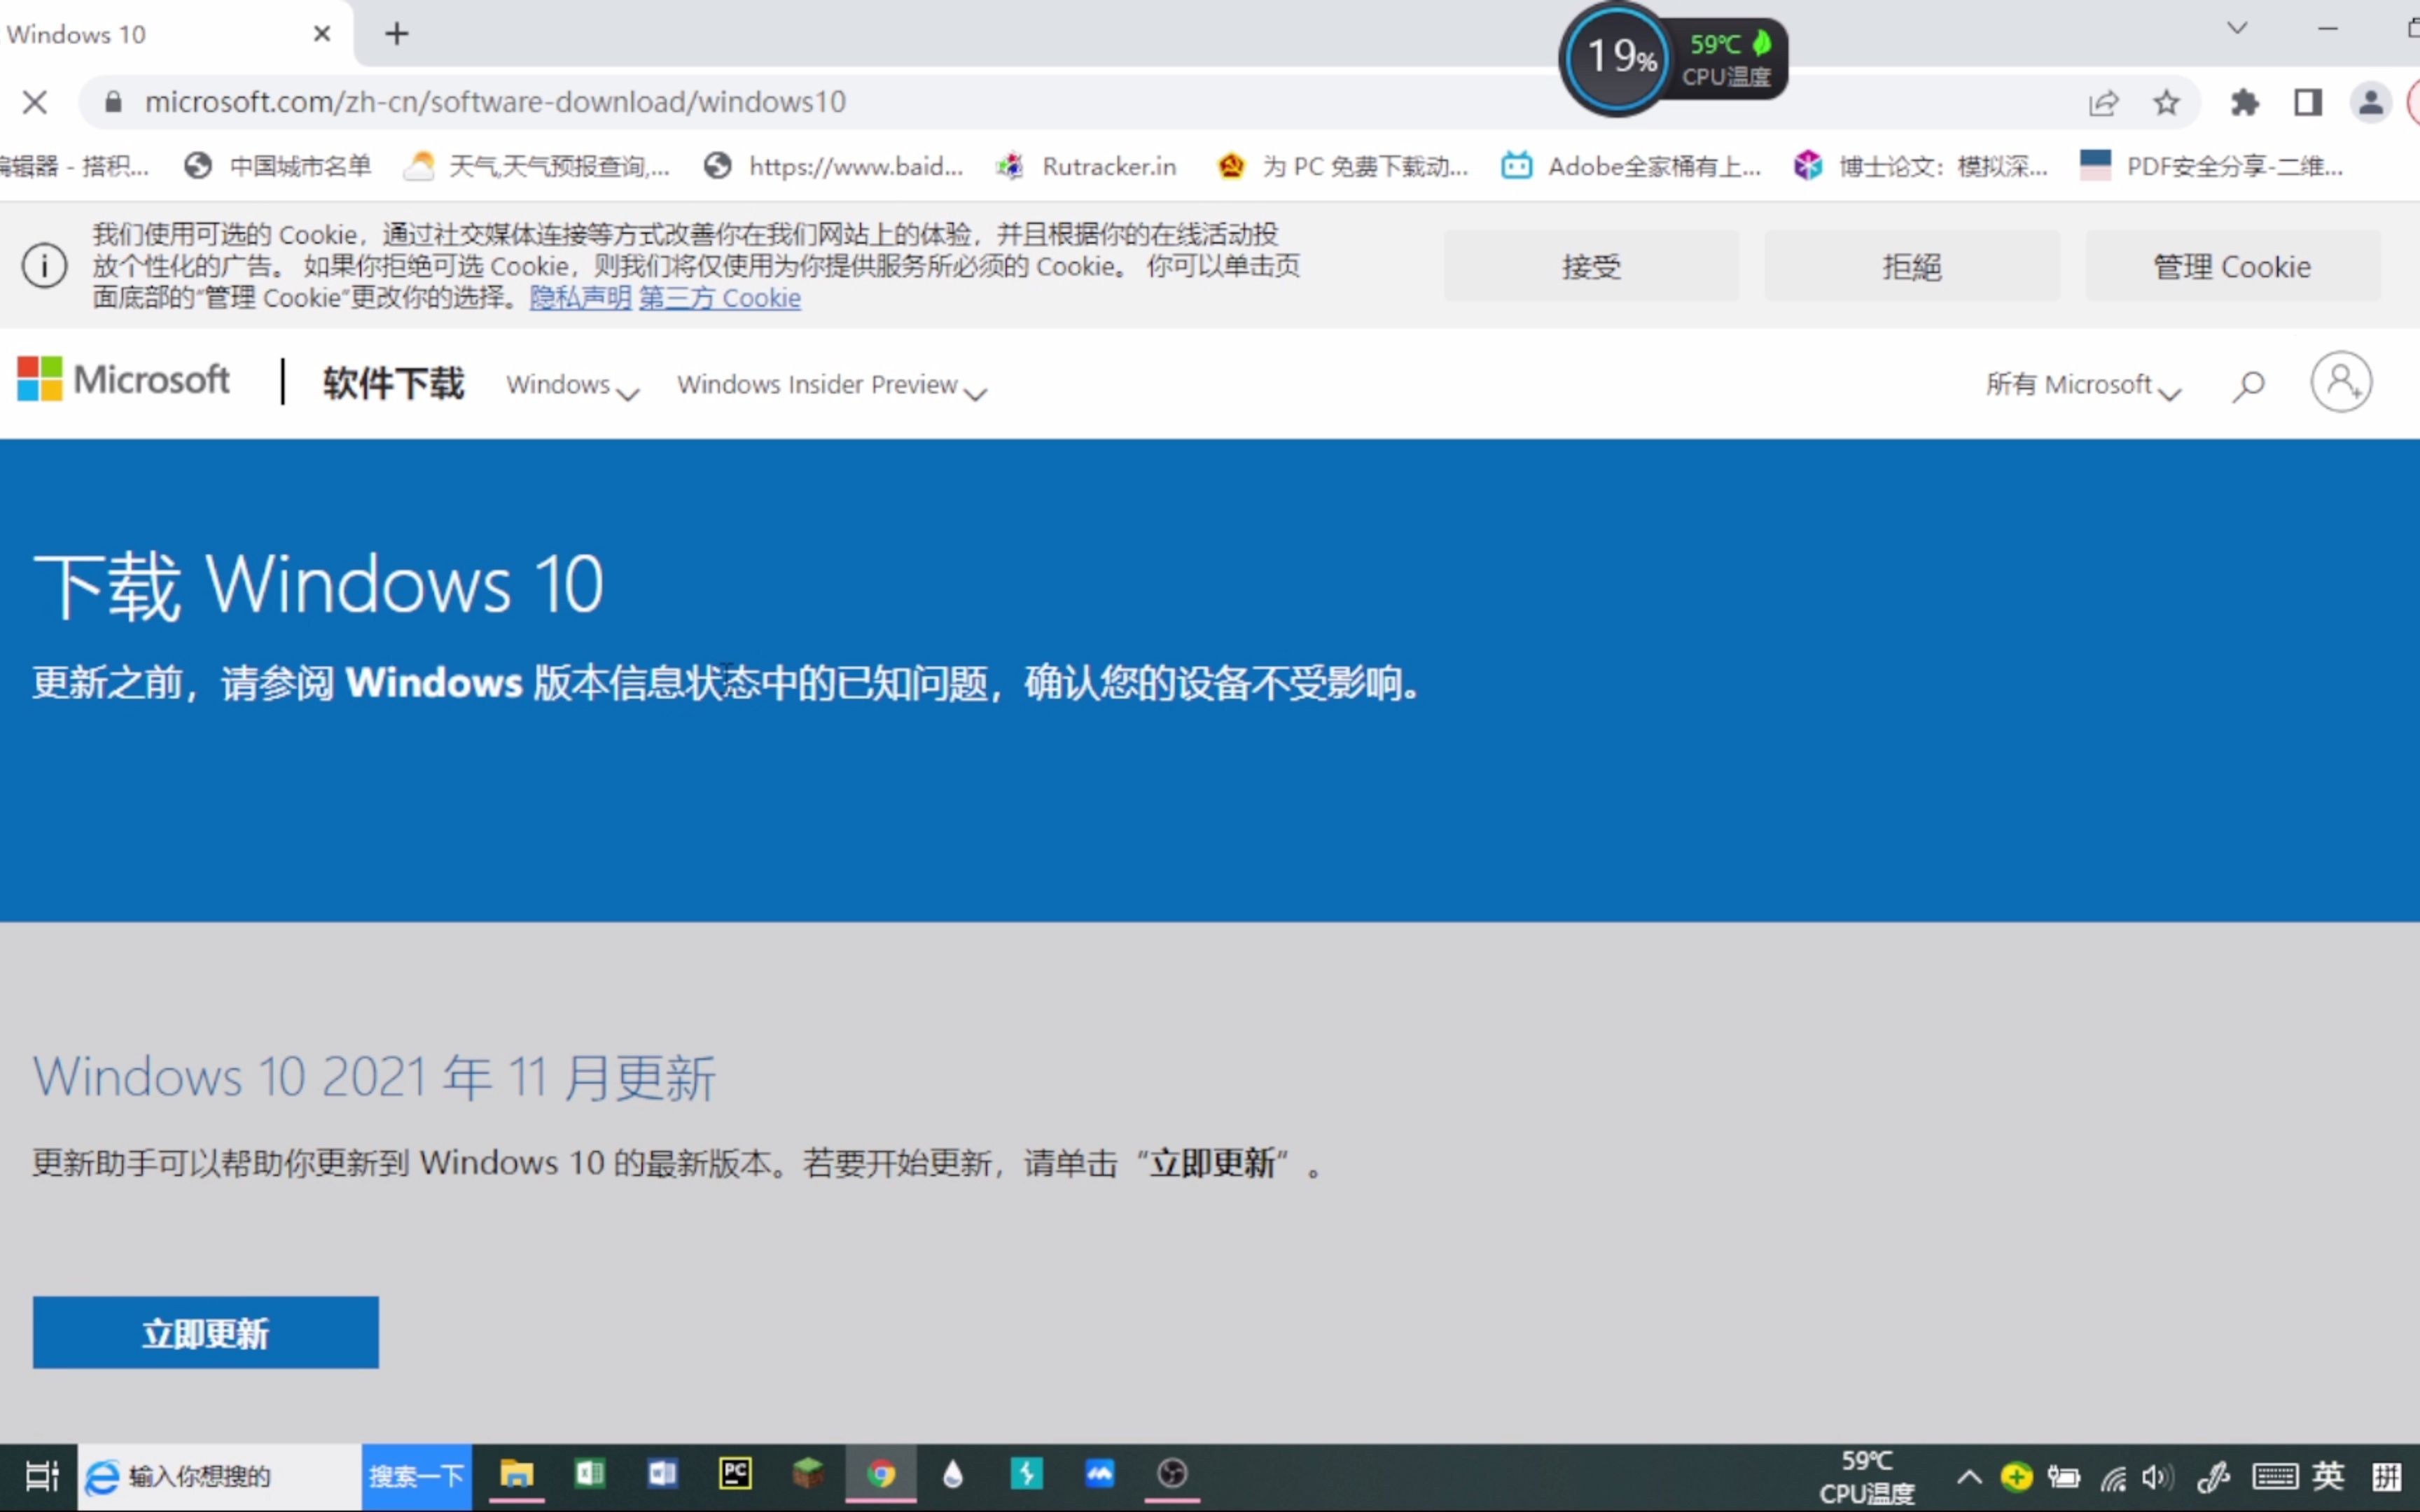Open Task View in the taskbar

[x=41, y=1476]
